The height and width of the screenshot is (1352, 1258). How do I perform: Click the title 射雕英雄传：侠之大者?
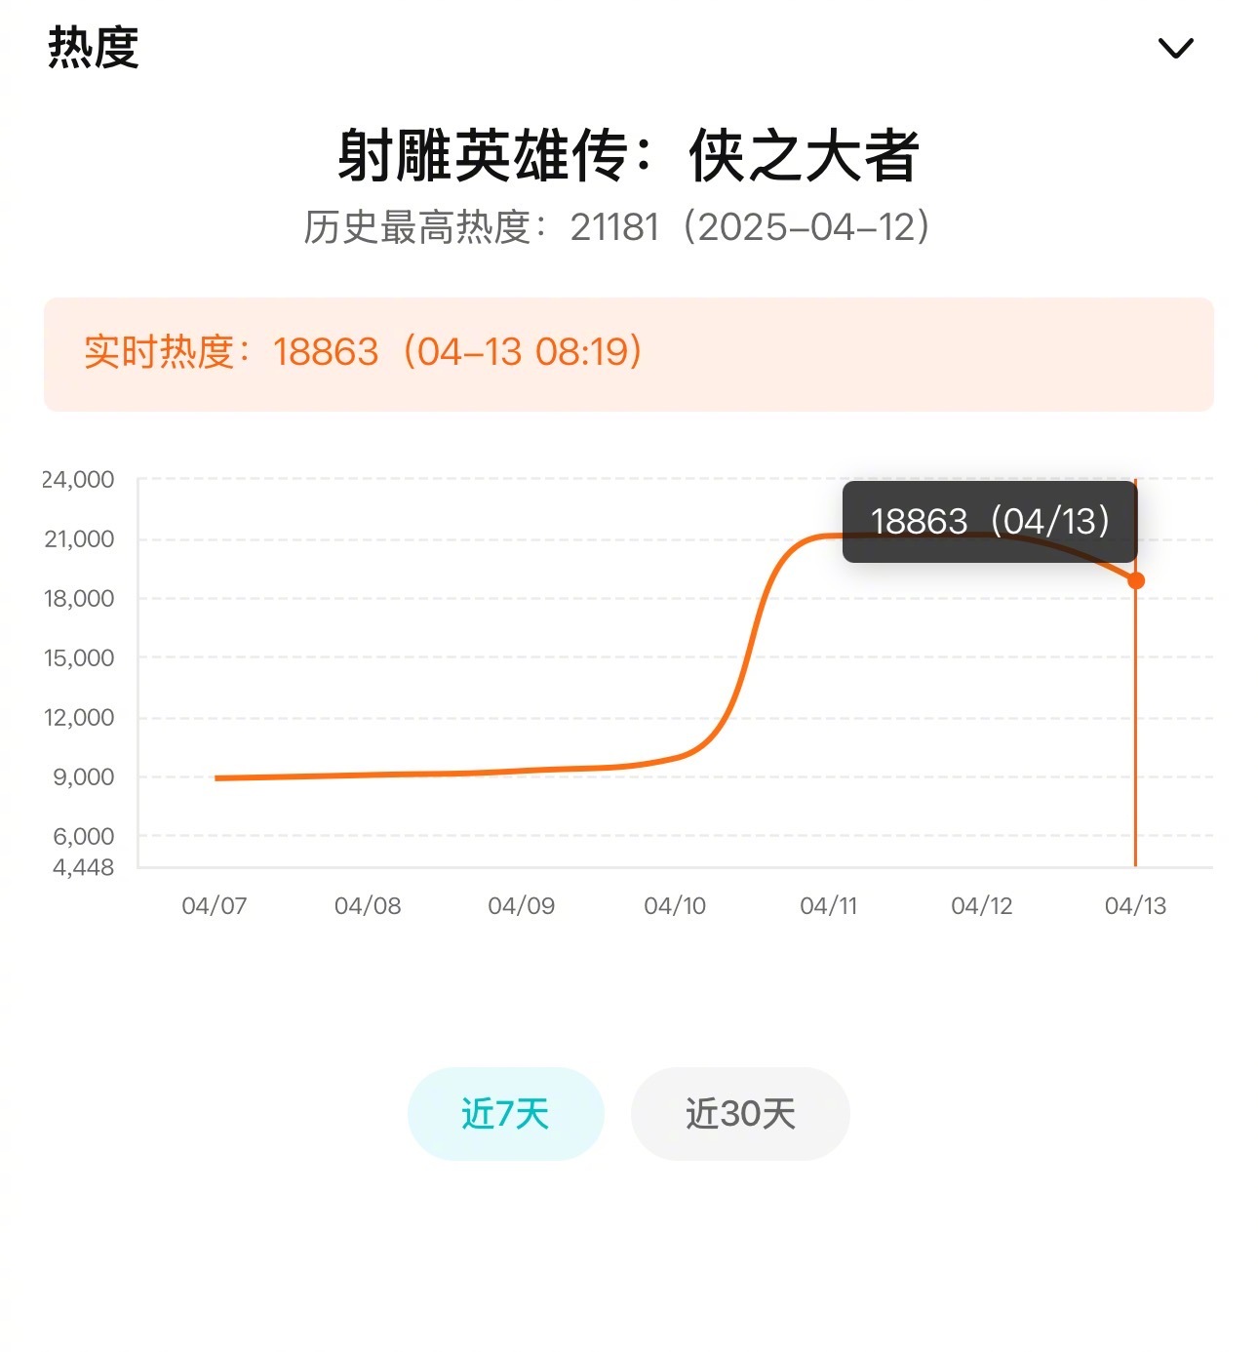click(x=628, y=156)
